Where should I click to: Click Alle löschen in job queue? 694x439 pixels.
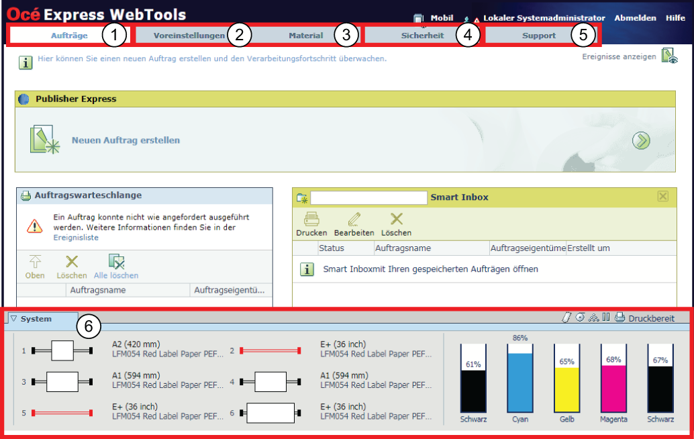coord(116,267)
